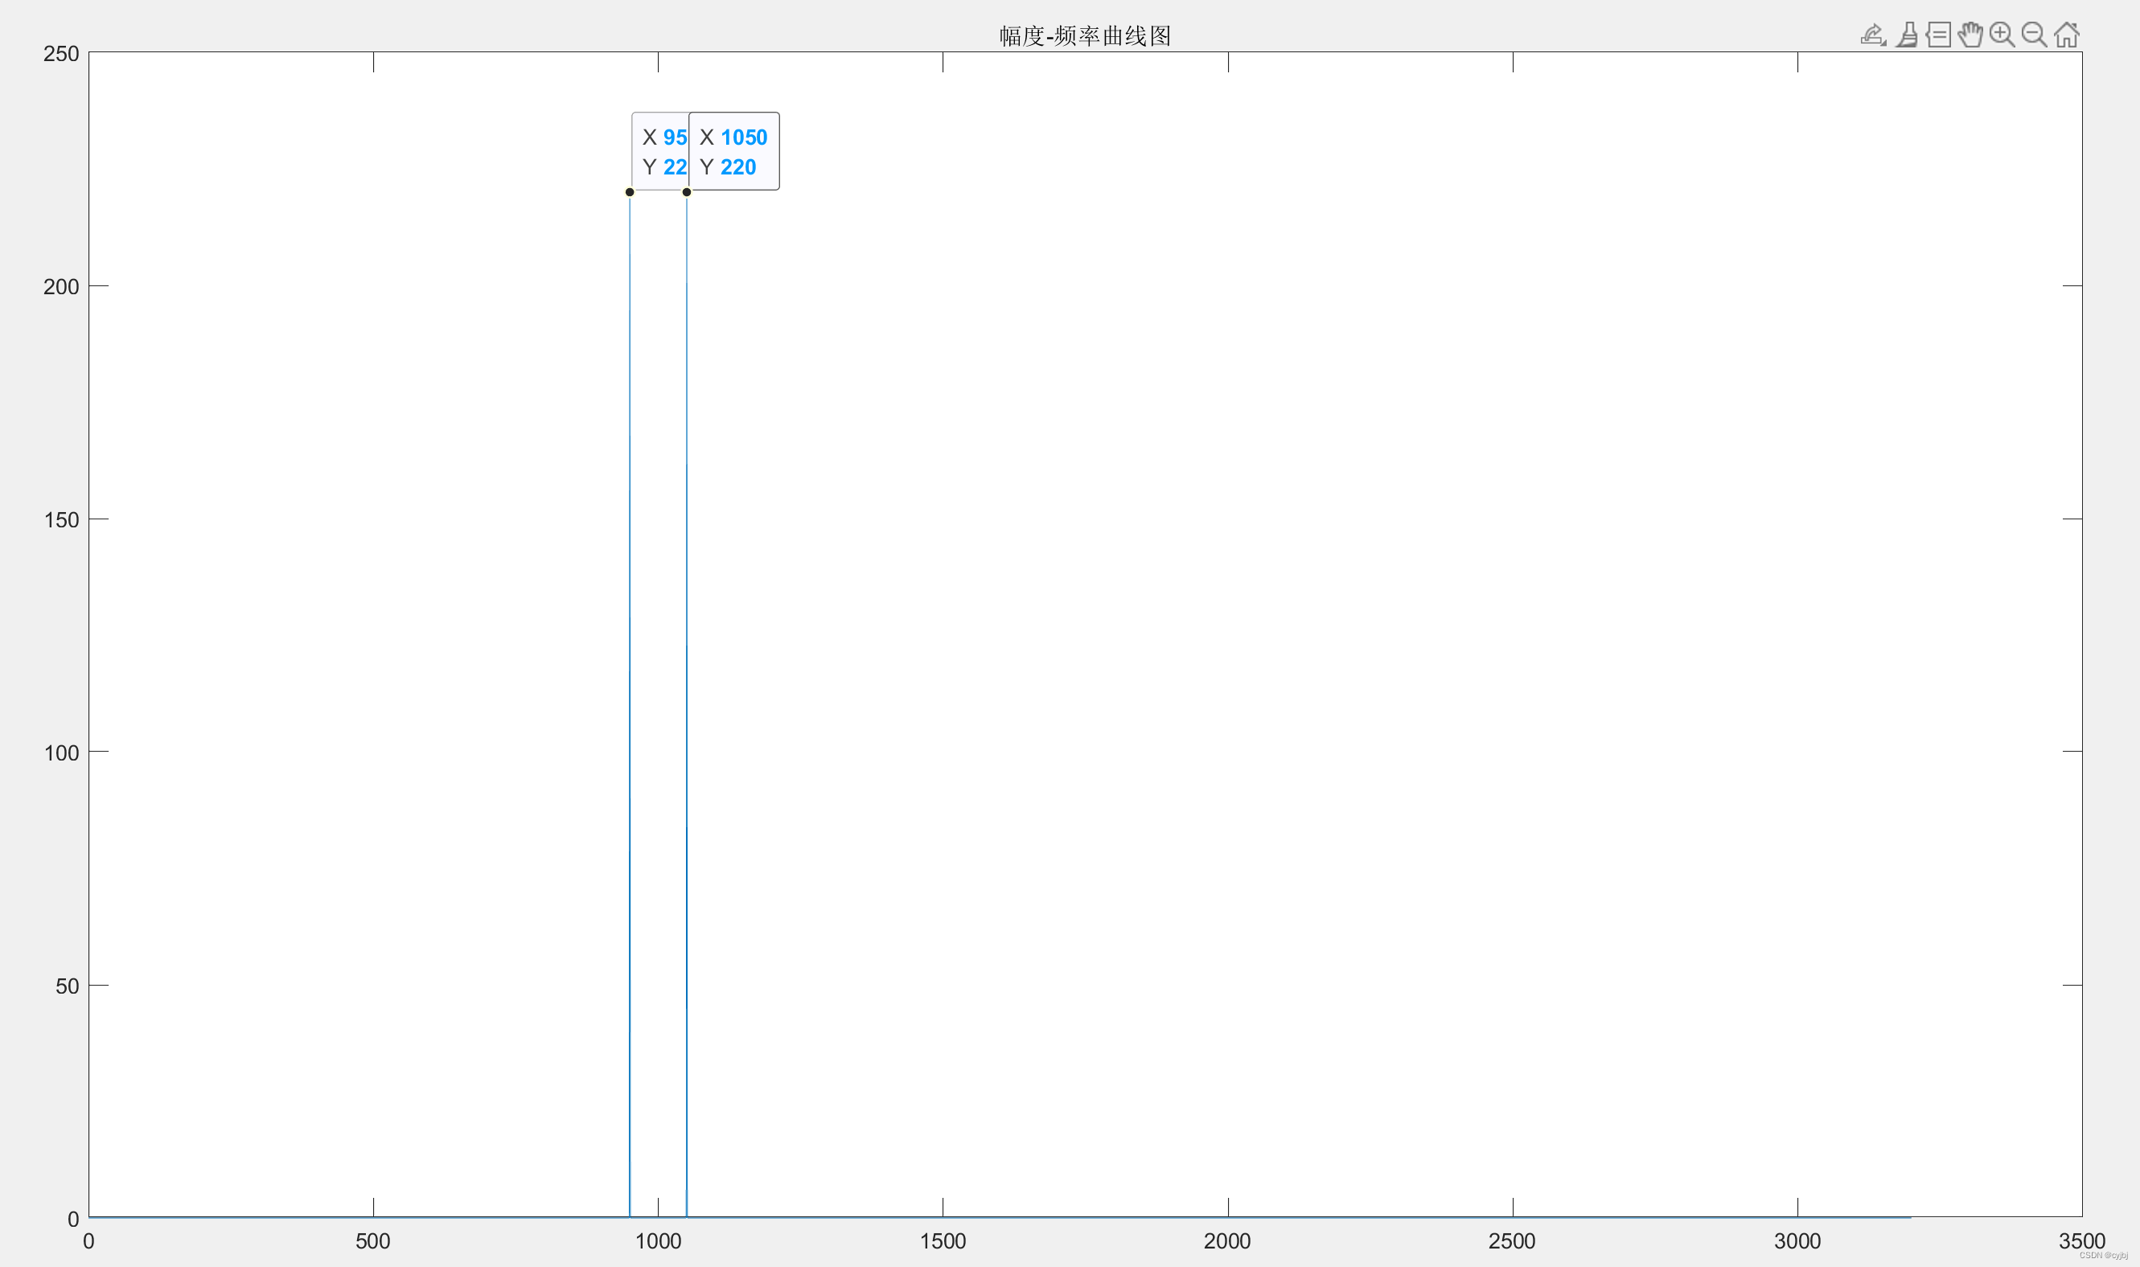Restore view with the Home icon
2140x1267 pixels.
2067,35
